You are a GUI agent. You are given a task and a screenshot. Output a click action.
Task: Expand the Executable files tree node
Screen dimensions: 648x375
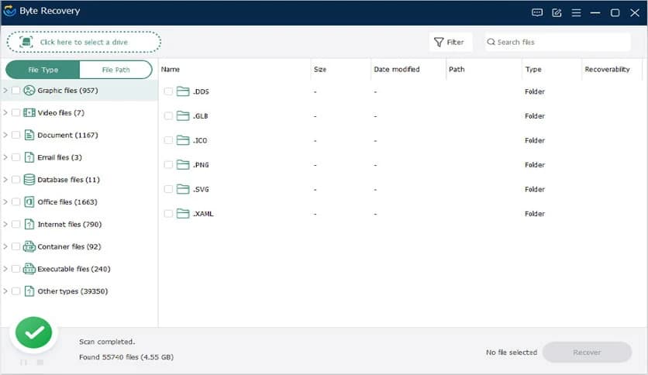coord(5,268)
